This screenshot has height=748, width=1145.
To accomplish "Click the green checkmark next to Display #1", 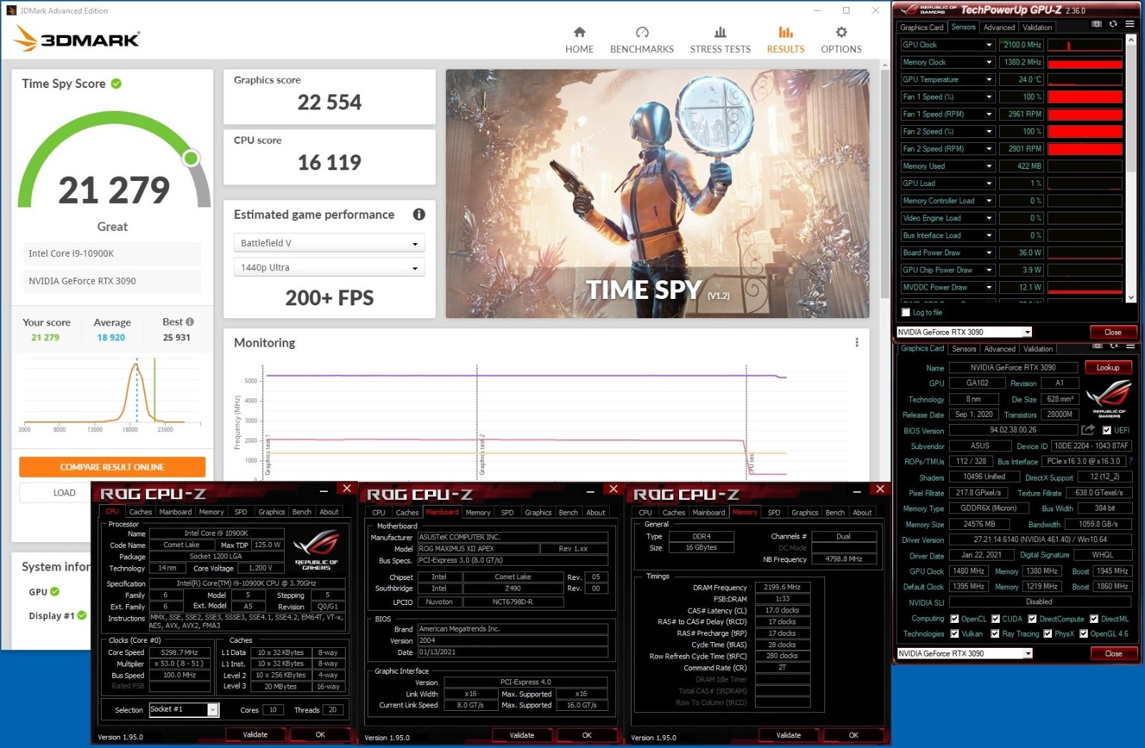I will pyautogui.click(x=82, y=615).
